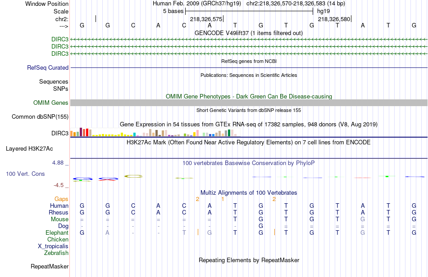Click the 5 bases scale bar line

(x=249, y=11)
